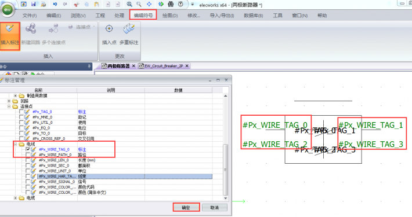Click the save icon in quick toolbar
This screenshot has height=217, width=412.
(x=34, y=4)
